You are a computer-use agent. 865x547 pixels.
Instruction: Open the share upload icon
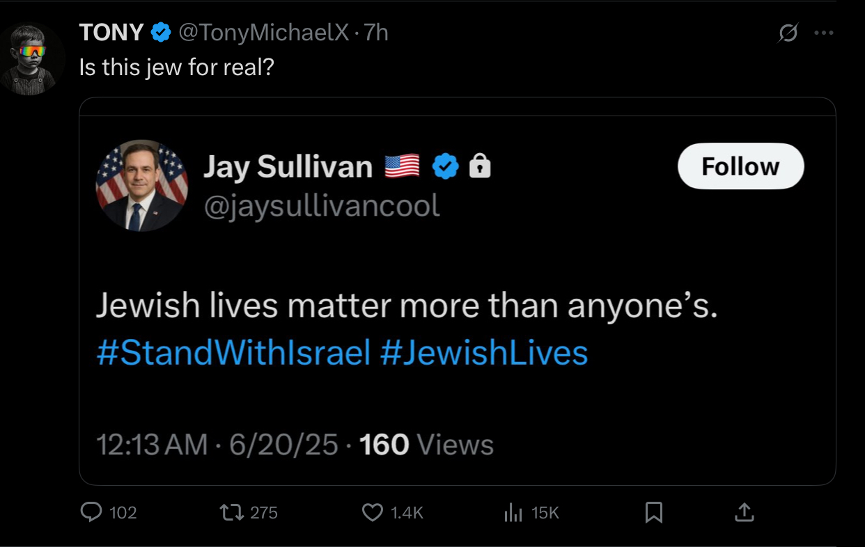(x=745, y=513)
